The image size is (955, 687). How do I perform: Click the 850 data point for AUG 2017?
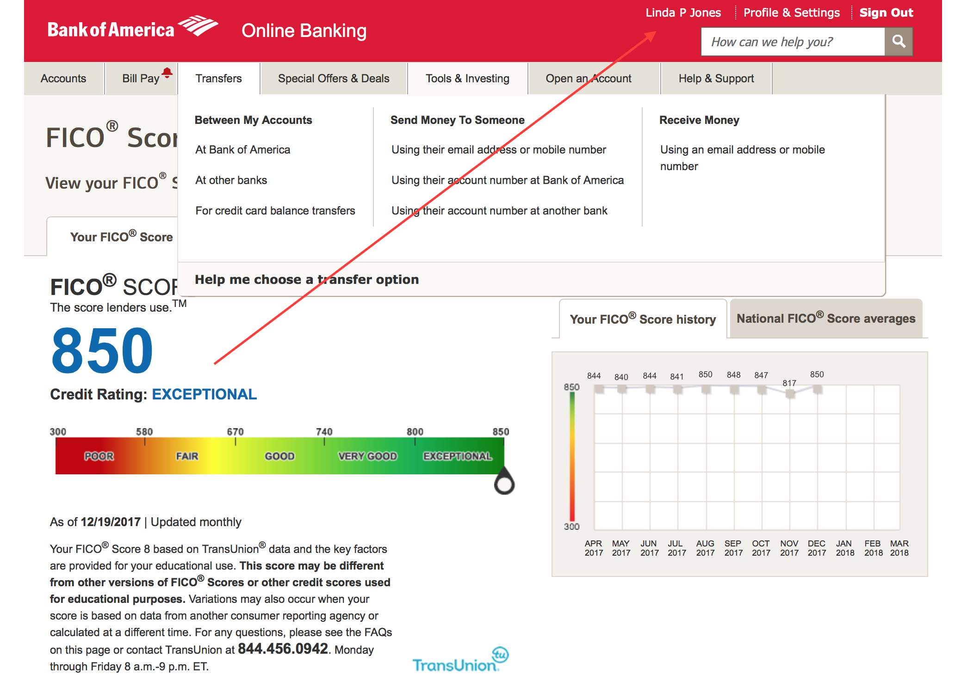(x=706, y=389)
